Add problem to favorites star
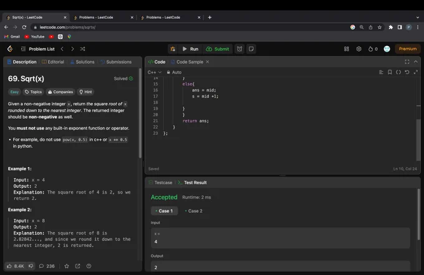The width and height of the screenshot is (424, 275). (67, 266)
